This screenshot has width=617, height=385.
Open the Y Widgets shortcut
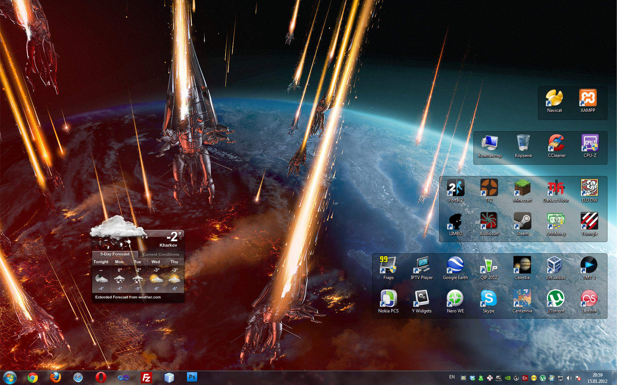(422, 301)
